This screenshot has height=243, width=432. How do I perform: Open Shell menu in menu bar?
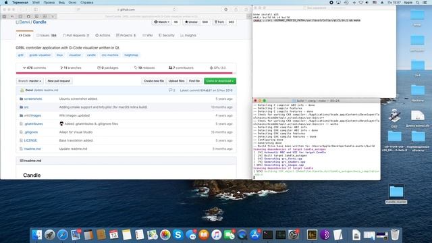pyautogui.click(x=36, y=3)
